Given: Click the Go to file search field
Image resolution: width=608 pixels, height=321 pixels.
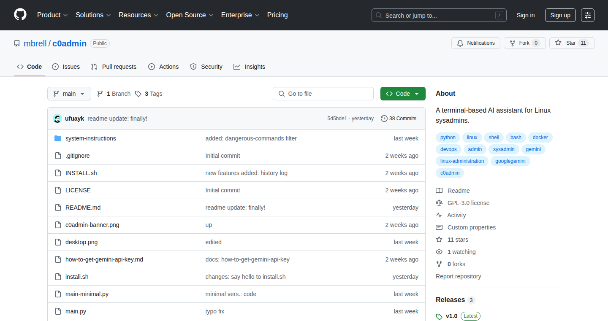Looking at the screenshot, I should point(323,94).
